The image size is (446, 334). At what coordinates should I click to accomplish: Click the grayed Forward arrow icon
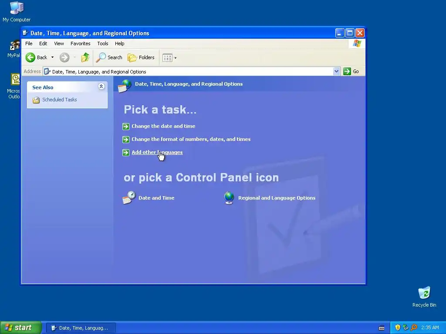[x=64, y=58]
